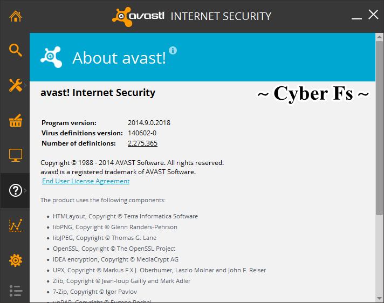The width and height of the screenshot is (384, 303).
Task: Expand the Help submenu arrow
Action: (x=25, y=190)
